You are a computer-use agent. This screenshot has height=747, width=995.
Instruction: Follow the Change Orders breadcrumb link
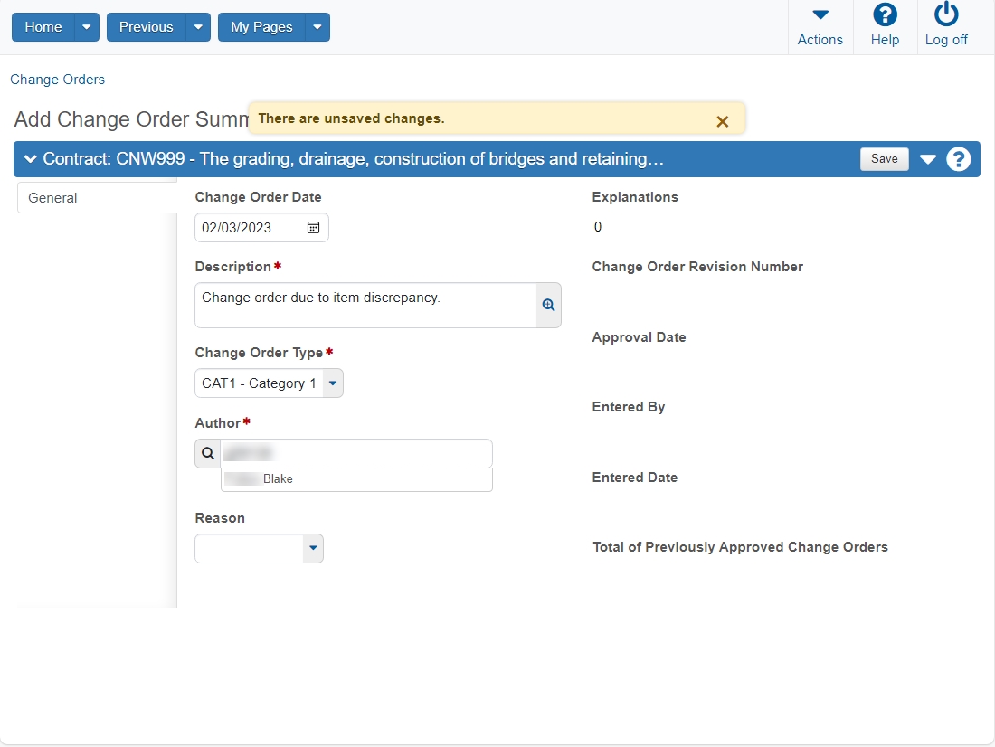click(57, 80)
